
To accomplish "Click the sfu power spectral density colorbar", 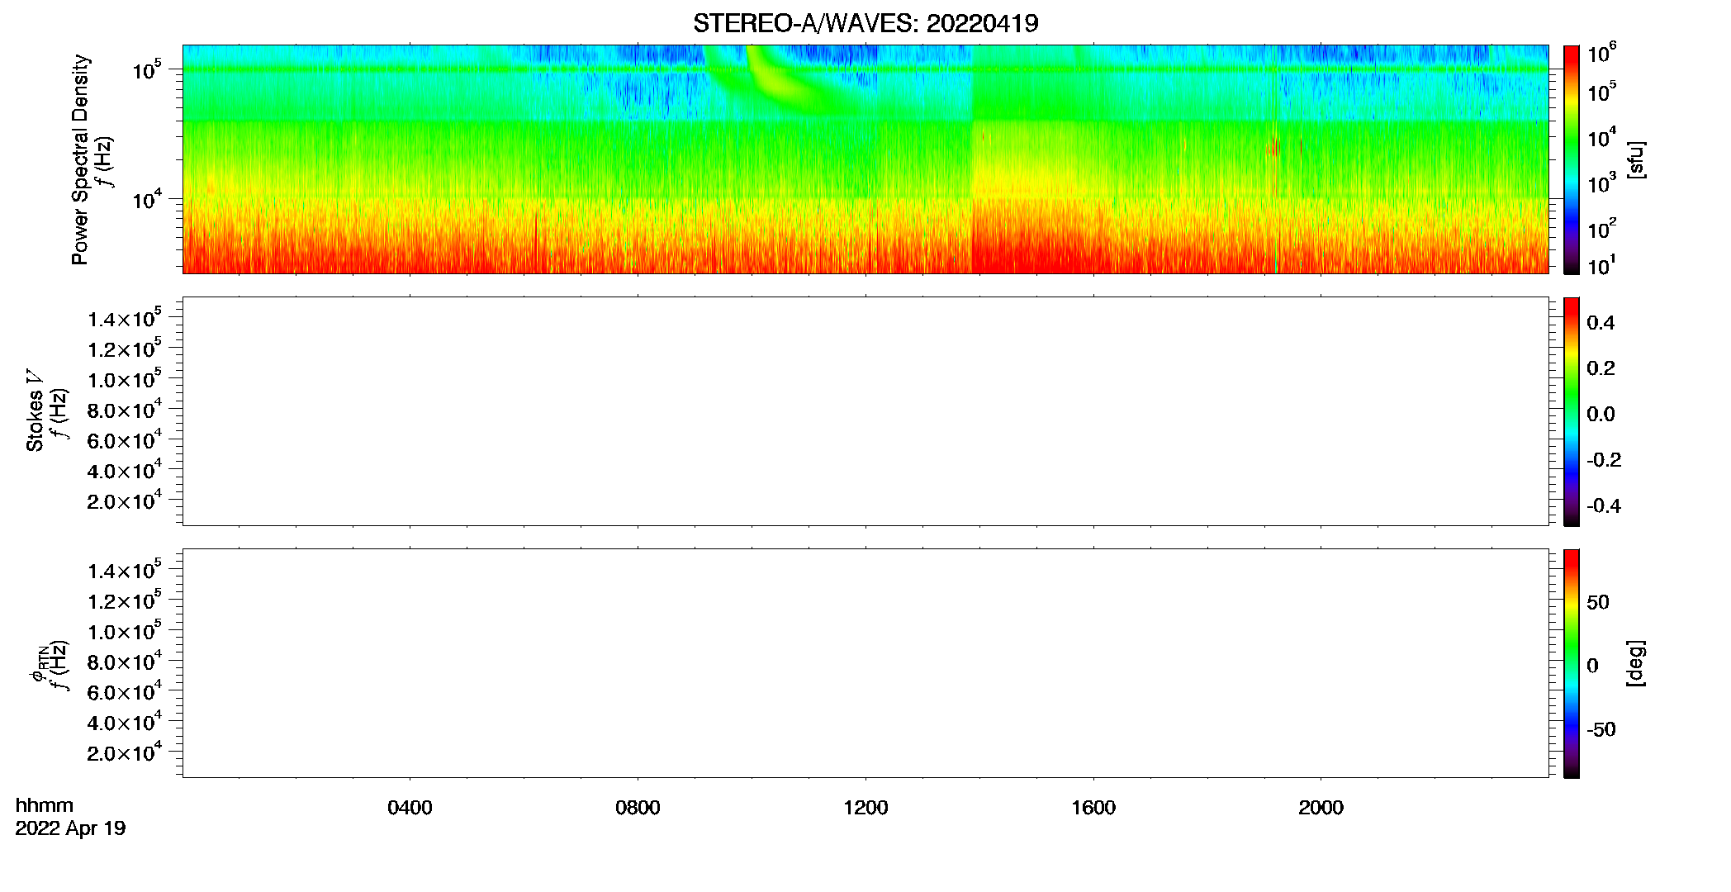I will point(1571,159).
